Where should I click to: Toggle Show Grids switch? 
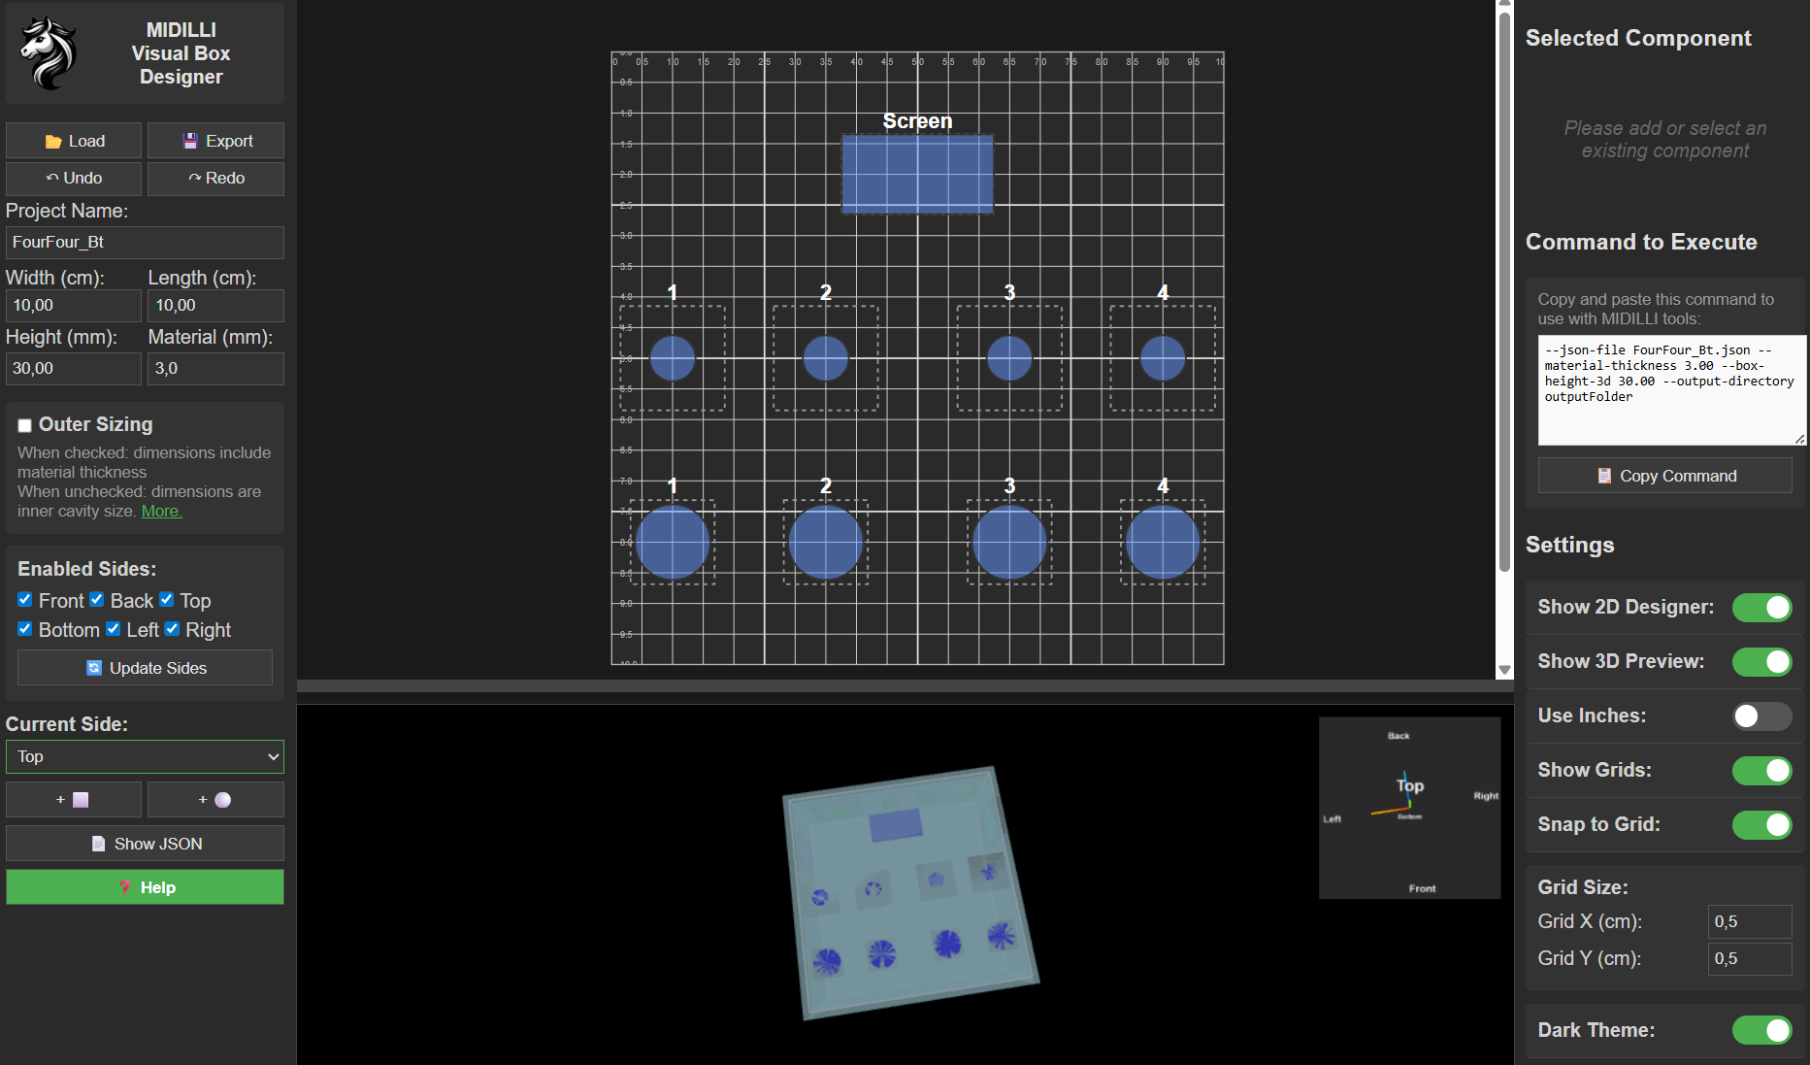[1762, 771]
